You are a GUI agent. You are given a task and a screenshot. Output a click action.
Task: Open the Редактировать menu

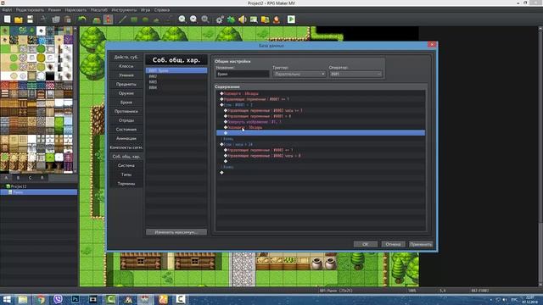[30, 10]
